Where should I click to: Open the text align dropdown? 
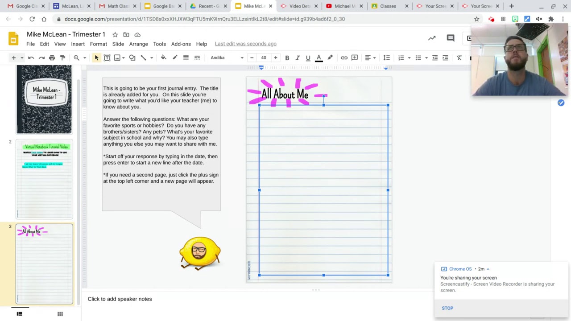[370, 58]
